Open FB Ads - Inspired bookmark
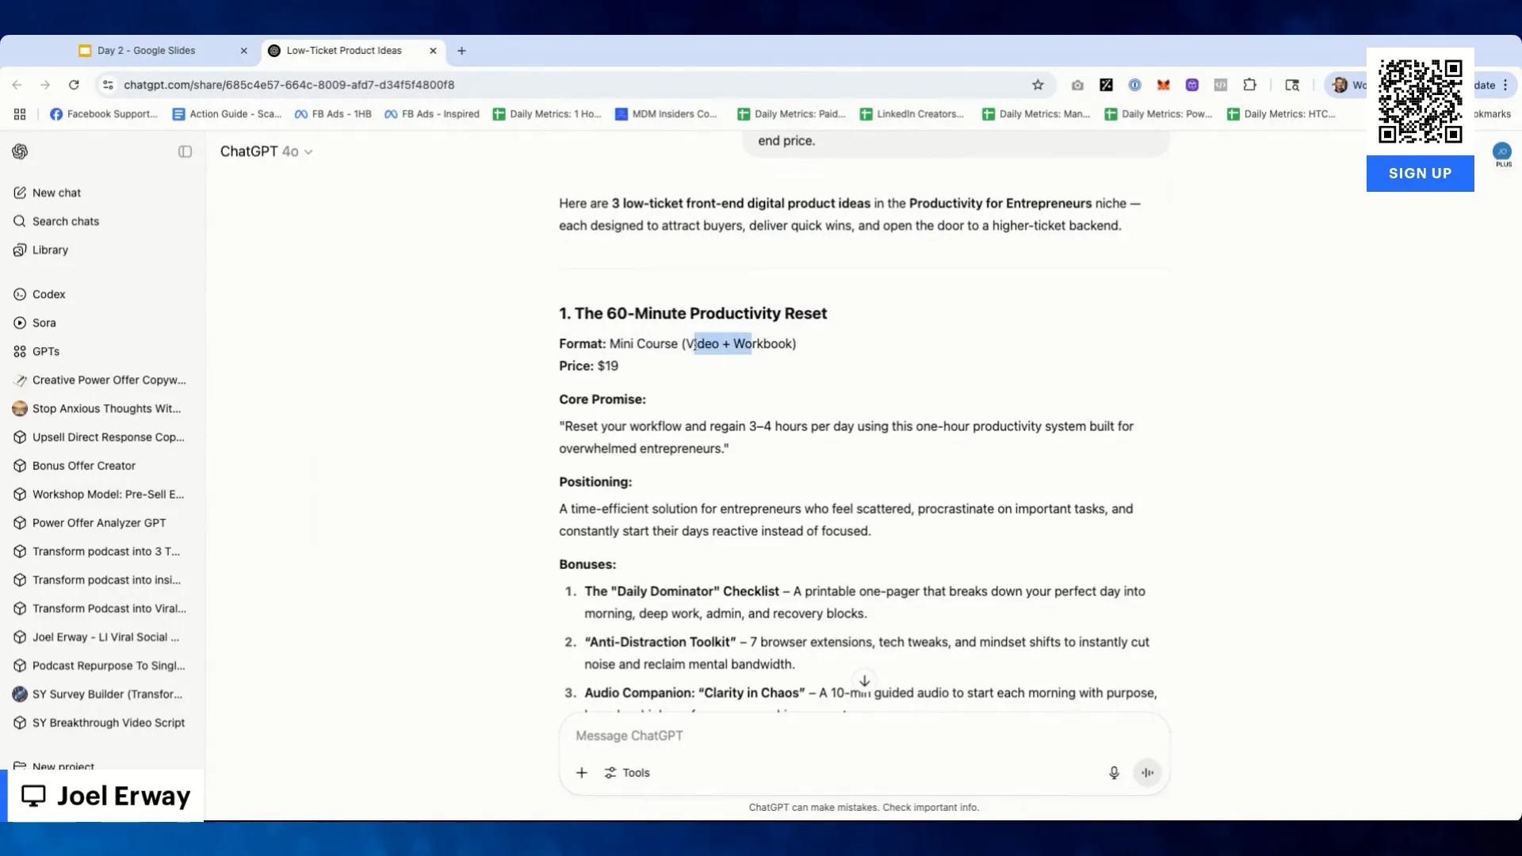 [432, 114]
